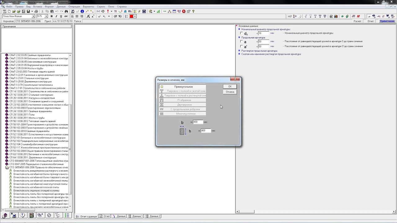
Task: Select Прямоугольное section type
Action: 182,87
